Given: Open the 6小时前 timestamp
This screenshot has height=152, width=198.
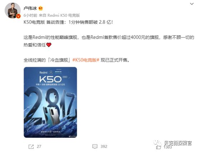Looking at the screenshot, I should [x=30, y=15].
